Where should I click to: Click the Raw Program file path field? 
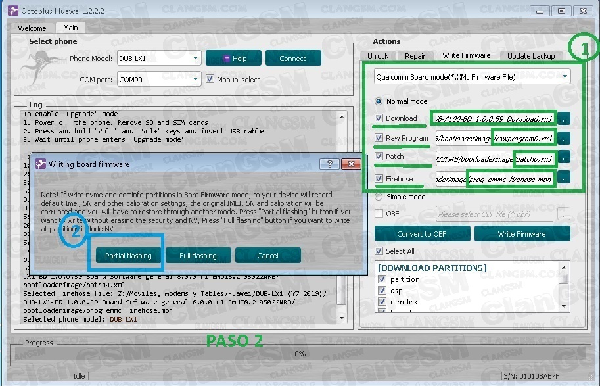[495, 139]
